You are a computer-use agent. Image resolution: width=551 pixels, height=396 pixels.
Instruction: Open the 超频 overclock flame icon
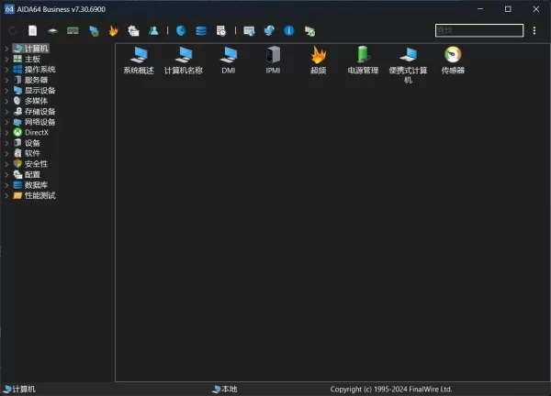click(x=318, y=56)
